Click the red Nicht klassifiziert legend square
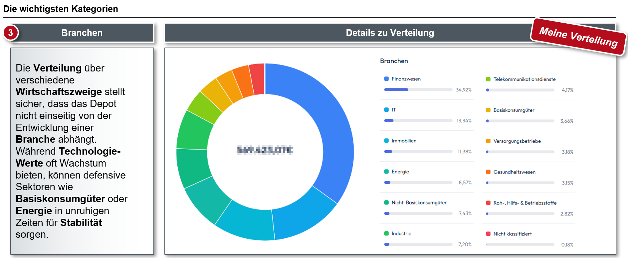 pyautogui.click(x=488, y=234)
